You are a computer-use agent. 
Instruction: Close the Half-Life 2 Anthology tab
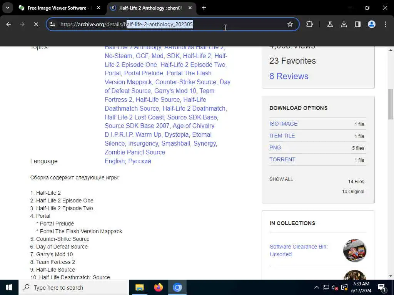190,8
